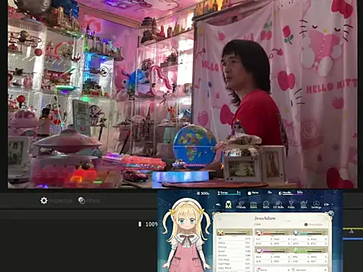Go to next game menu page arrow
The height and width of the screenshot is (272, 363).
(327, 205)
